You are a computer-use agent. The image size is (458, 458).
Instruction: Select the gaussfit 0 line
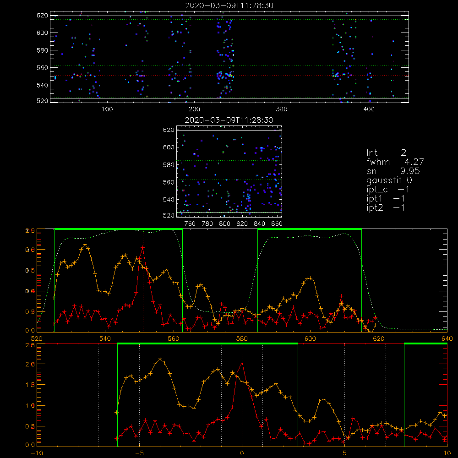pos(389,180)
